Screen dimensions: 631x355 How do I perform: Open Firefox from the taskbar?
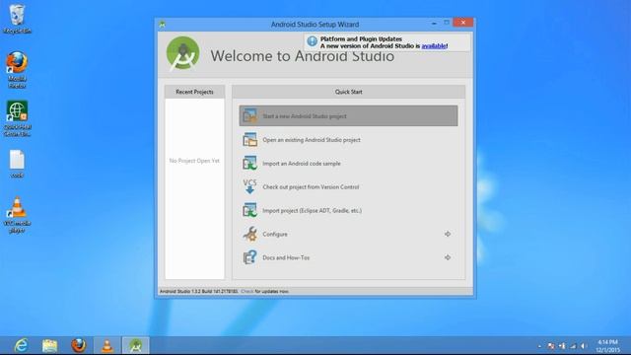pyautogui.click(x=79, y=345)
